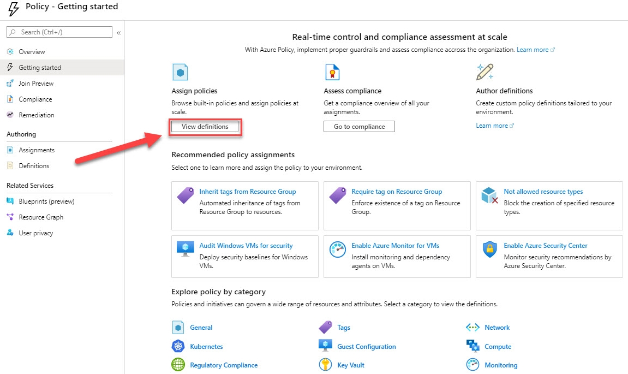Open Enable Azure Monitor for VMs link
This screenshot has width=628, height=374.
pos(396,245)
